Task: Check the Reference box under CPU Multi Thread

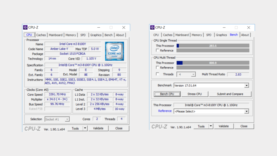Action: [x=157, y=67]
